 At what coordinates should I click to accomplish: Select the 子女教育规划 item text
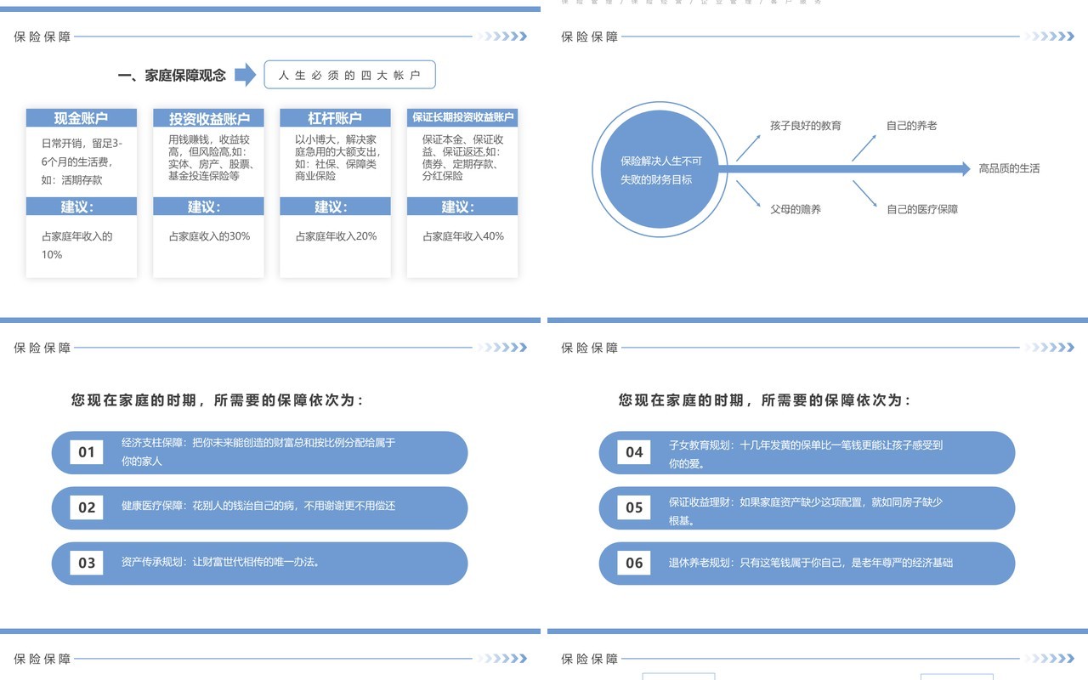click(806, 454)
